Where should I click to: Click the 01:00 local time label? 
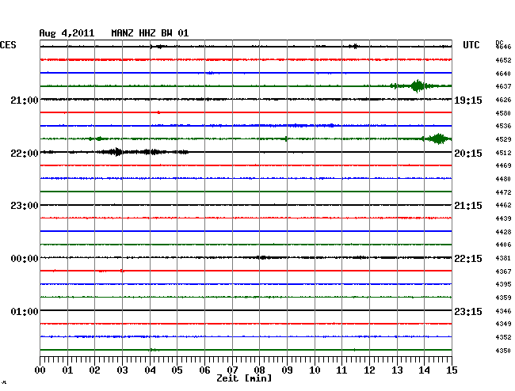(25, 311)
